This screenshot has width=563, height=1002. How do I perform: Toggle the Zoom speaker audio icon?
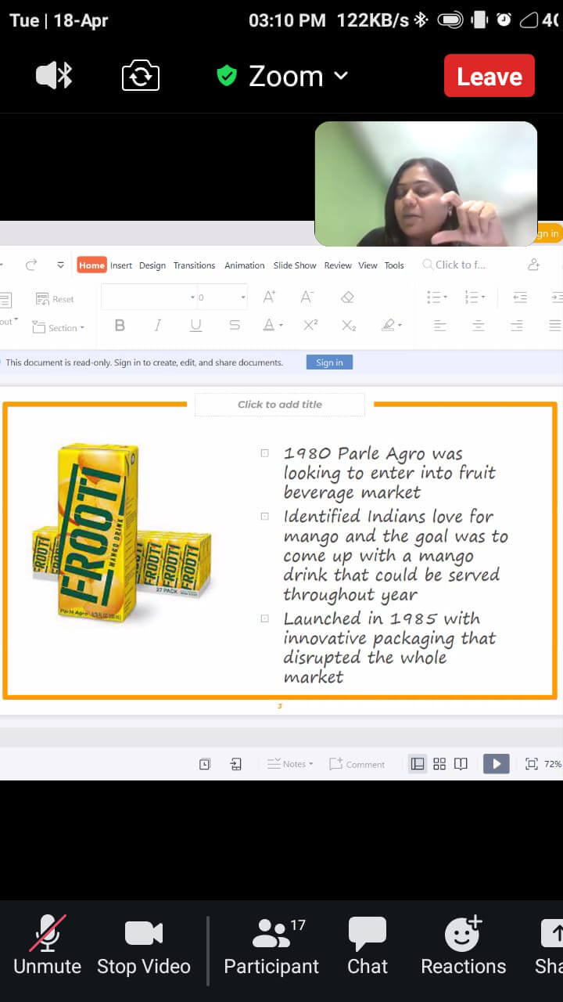[x=54, y=76]
